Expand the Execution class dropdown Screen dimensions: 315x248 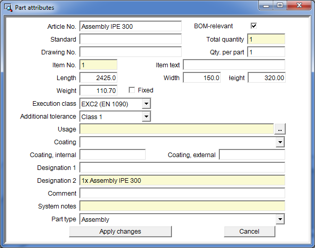[146, 104]
